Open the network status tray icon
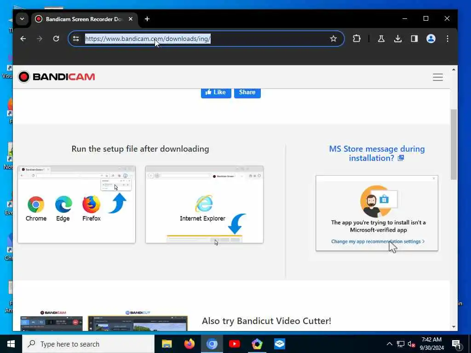Screen dimensions: 471x353 tap(401, 344)
